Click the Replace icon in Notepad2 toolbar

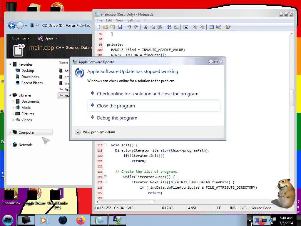[x=176, y=27]
